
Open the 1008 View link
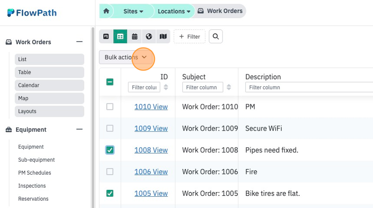click(x=151, y=150)
